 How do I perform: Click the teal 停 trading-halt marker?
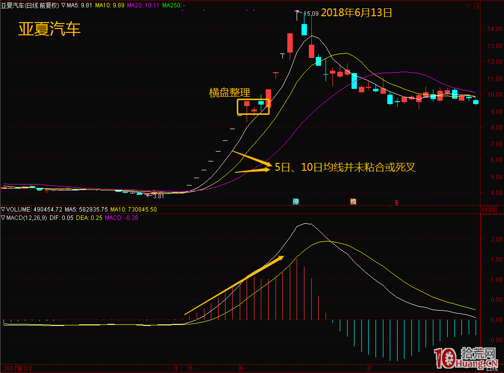[296, 201]
